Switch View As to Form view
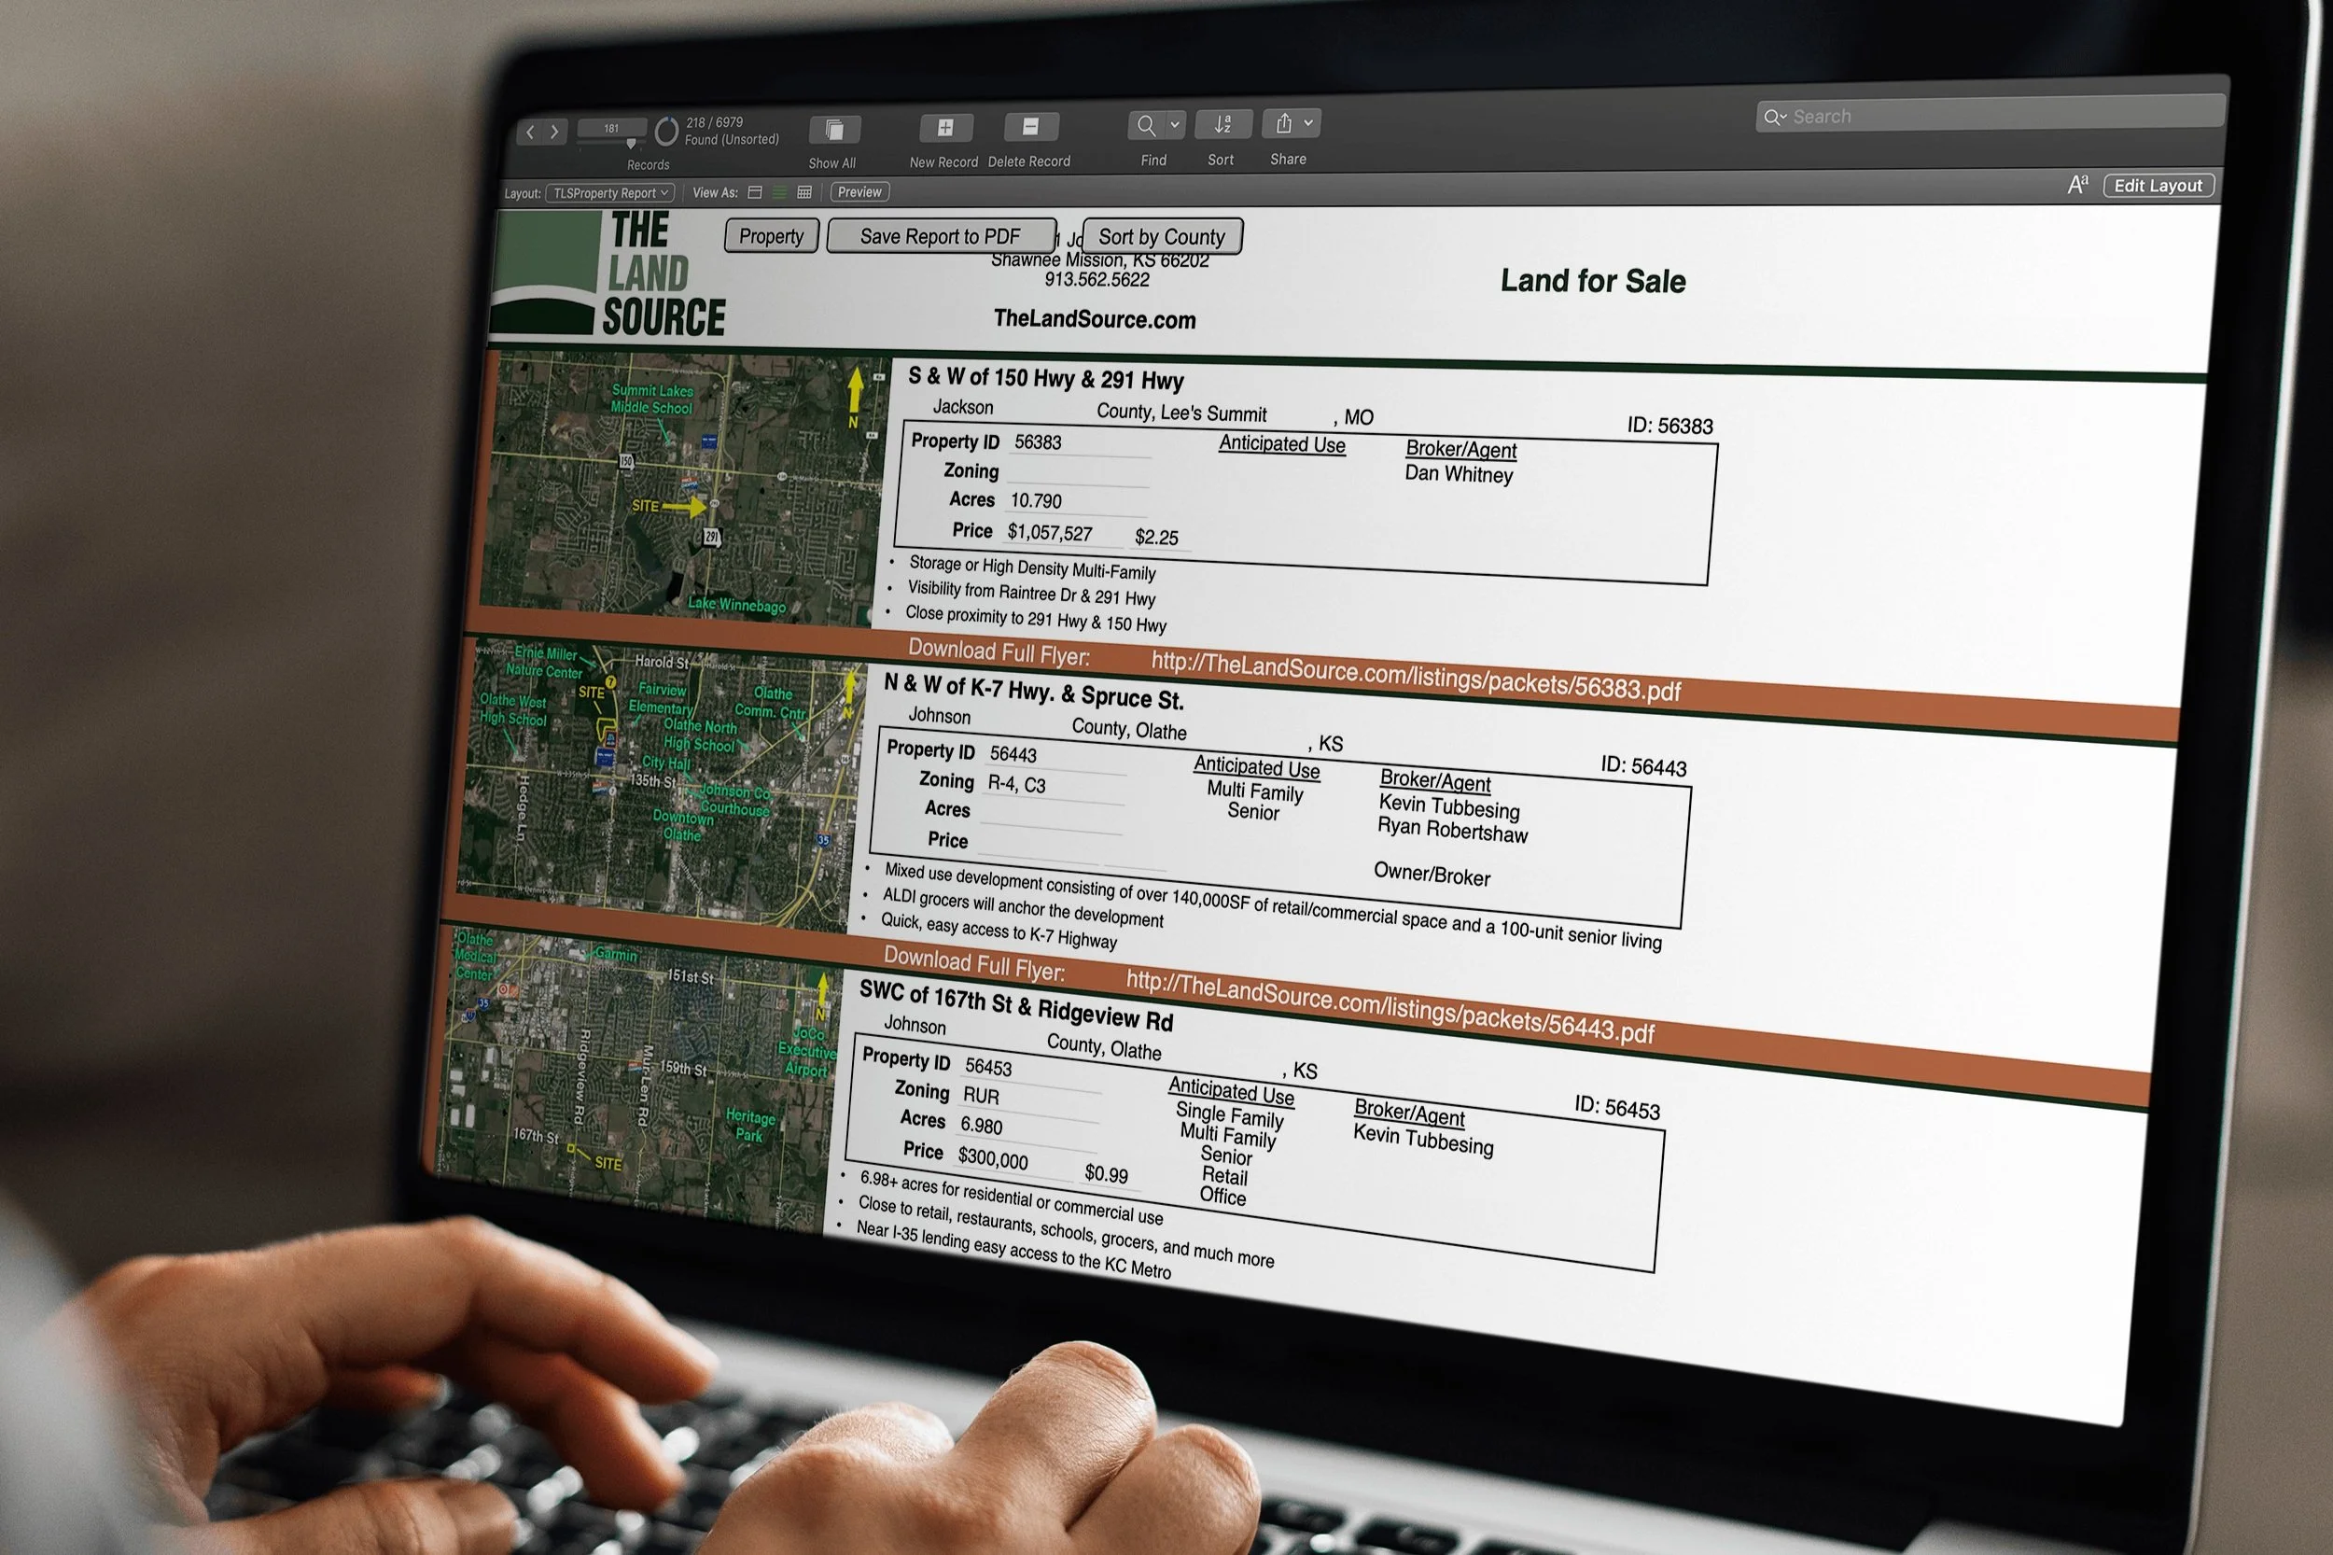The width and height of the screenshot is (2333, 1555). click(755, 192)
